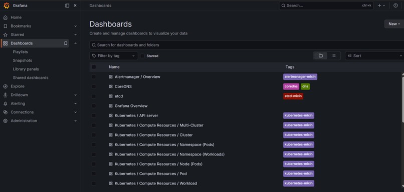Click the Alerting bell icon
This screenshot has height=192, width=404.
pos(6,103)
